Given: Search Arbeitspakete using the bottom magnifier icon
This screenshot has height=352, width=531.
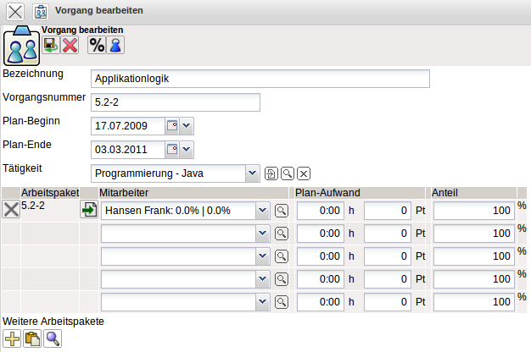Looking at the screenshot, I should point(53,339).
